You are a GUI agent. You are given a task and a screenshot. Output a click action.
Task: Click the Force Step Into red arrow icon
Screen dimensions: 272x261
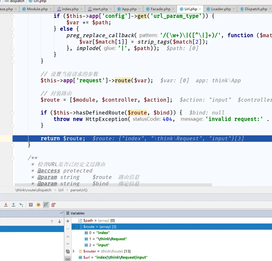pyautogui.click(x=6, y=205)
